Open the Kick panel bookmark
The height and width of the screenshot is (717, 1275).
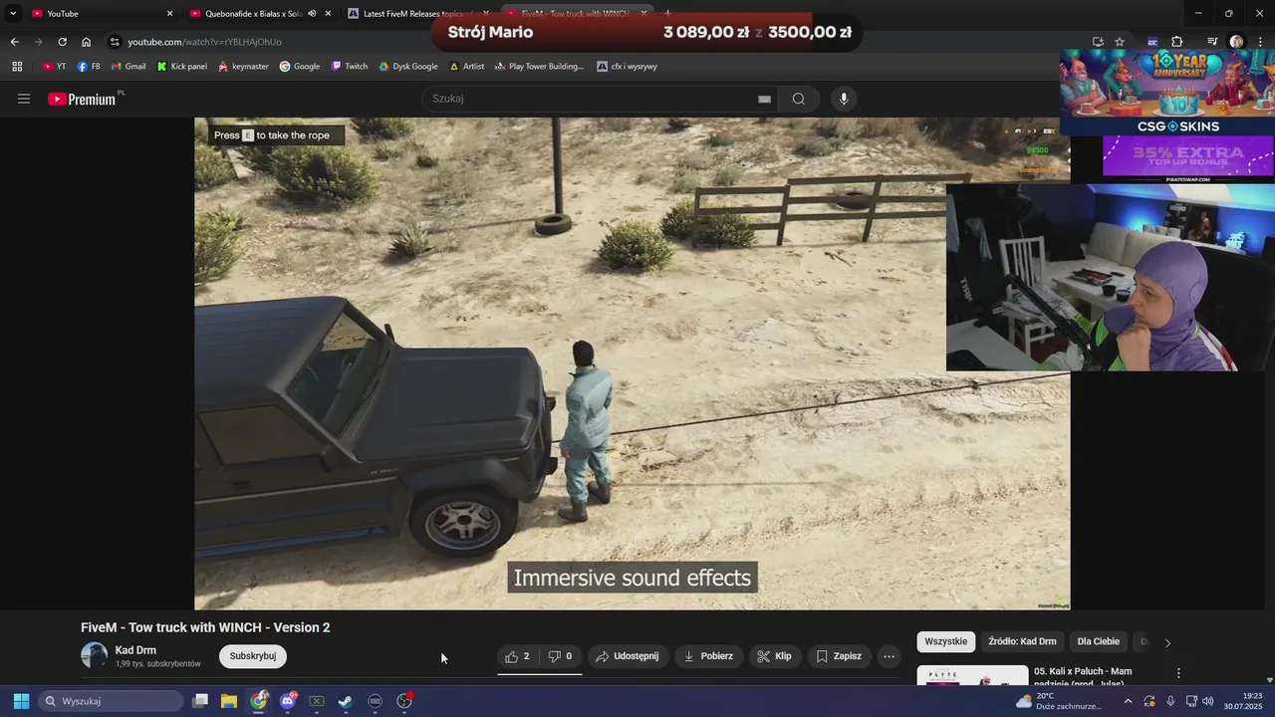(x=182, y=67)
